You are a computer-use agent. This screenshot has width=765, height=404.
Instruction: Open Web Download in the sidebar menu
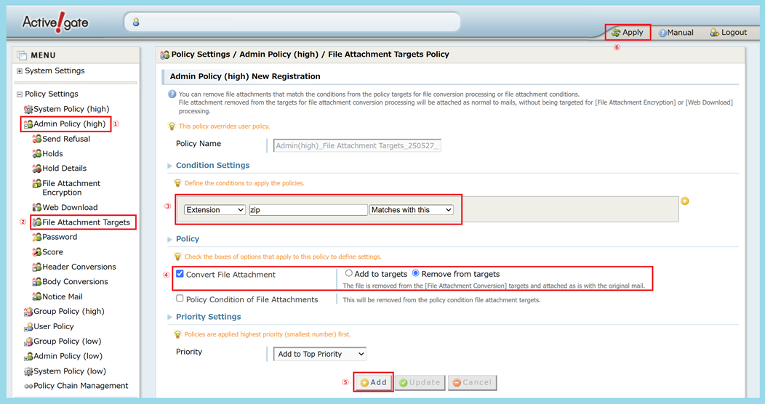(x=69, y=207)
